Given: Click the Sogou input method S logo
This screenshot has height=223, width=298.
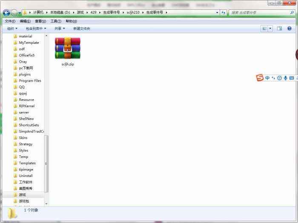Looking at the screenshot, I should 260,77.
